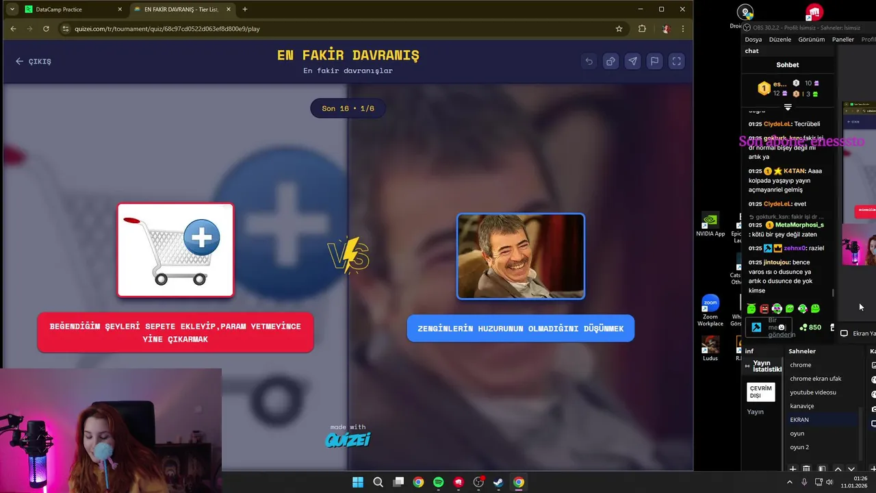Choose 'Zenginlerin huzurunun olmadığını düşünmek' option
Viewport: 876px width, 493px height.
520,329
